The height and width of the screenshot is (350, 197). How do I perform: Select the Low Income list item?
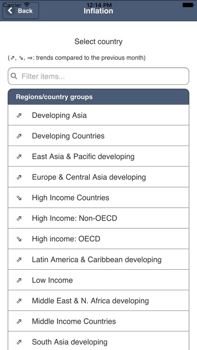(x=98, y=280)
